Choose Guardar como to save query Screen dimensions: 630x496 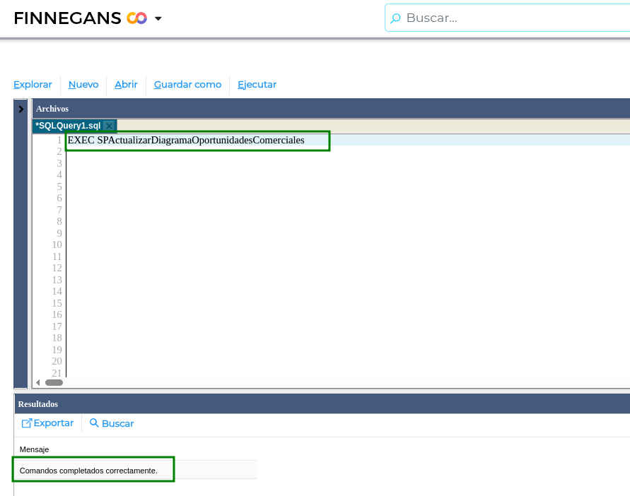187,85
